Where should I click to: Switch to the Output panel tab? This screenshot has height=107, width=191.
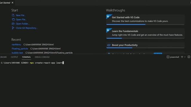[x=14, y=57]
